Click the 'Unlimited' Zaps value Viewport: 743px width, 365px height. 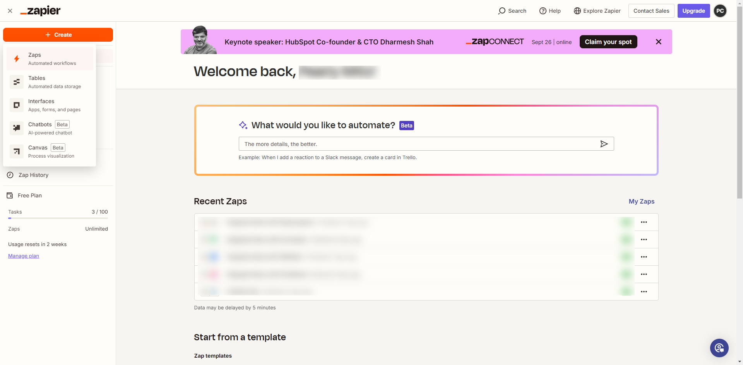[x=96, y=229]
